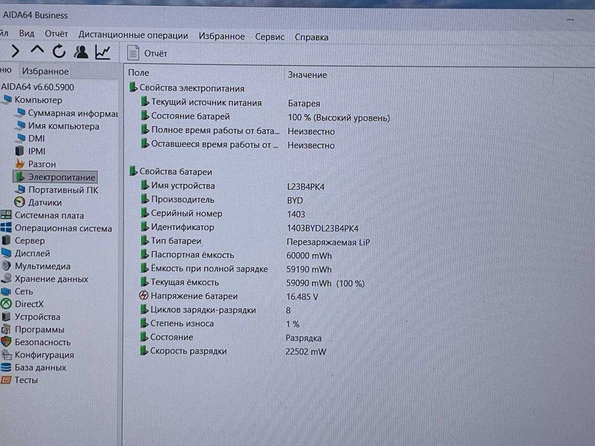Select Свойства батареи group row
The image size is (595, 446).
point(171,171)
